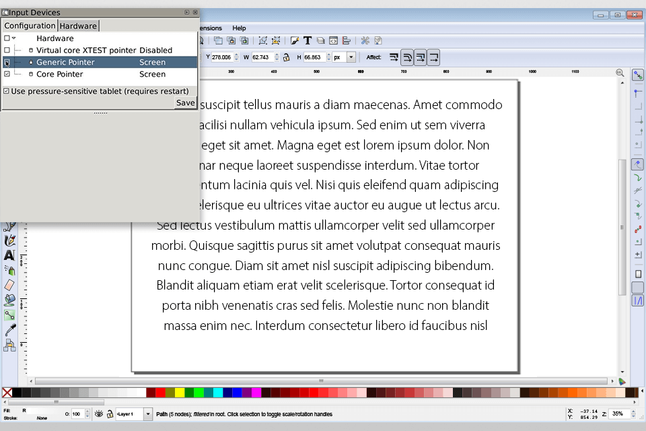
Task: Open the Layers dialog icon
Action: 320,40
